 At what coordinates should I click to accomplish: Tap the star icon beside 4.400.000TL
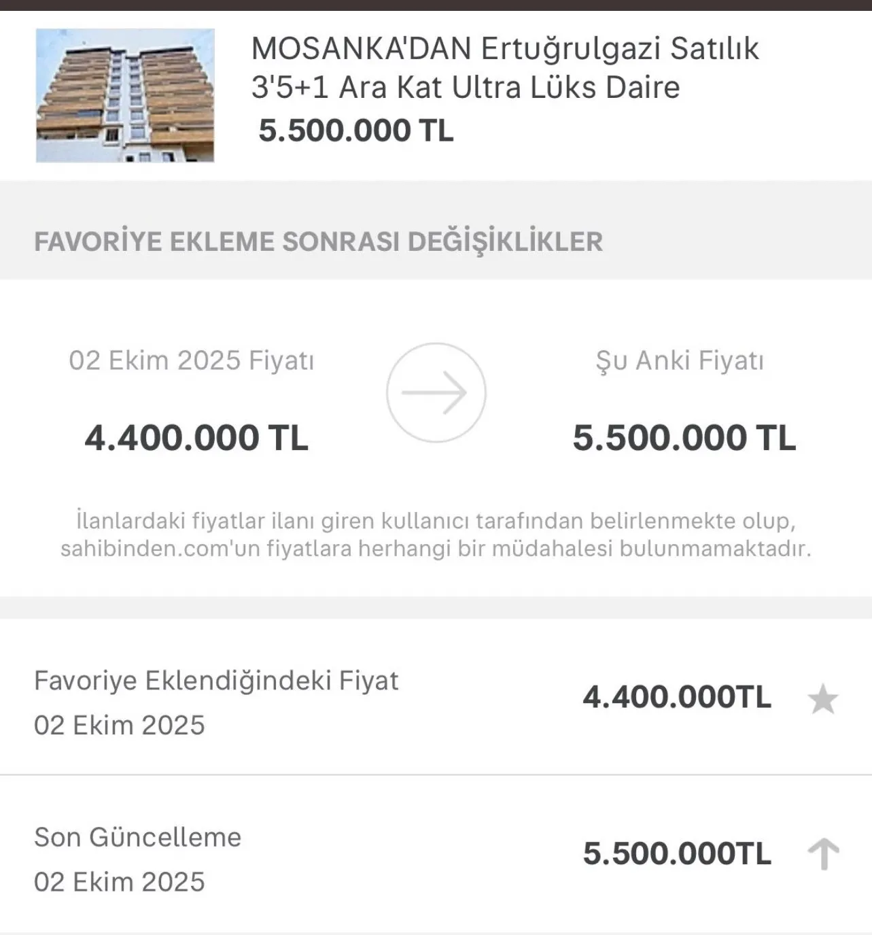point(822,699)
